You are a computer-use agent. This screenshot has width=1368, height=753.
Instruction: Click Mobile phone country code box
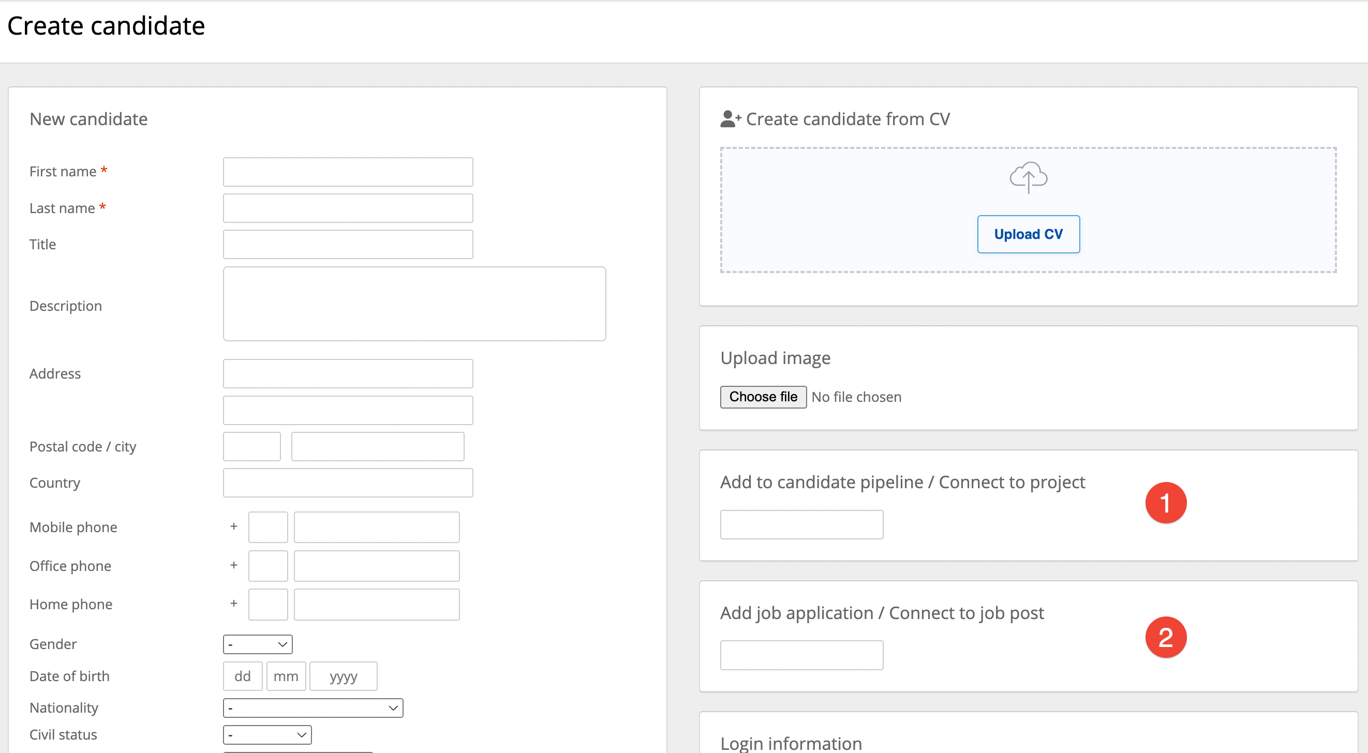pyautogui.click(x=268, y=528)
